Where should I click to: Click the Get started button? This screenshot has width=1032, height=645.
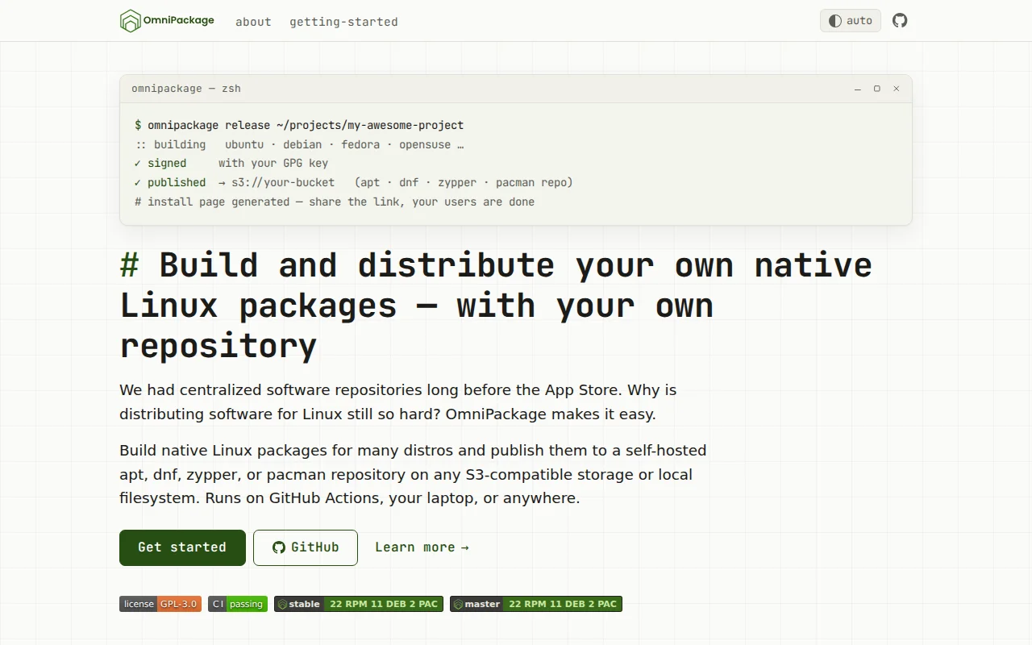[x=182, y=547]
